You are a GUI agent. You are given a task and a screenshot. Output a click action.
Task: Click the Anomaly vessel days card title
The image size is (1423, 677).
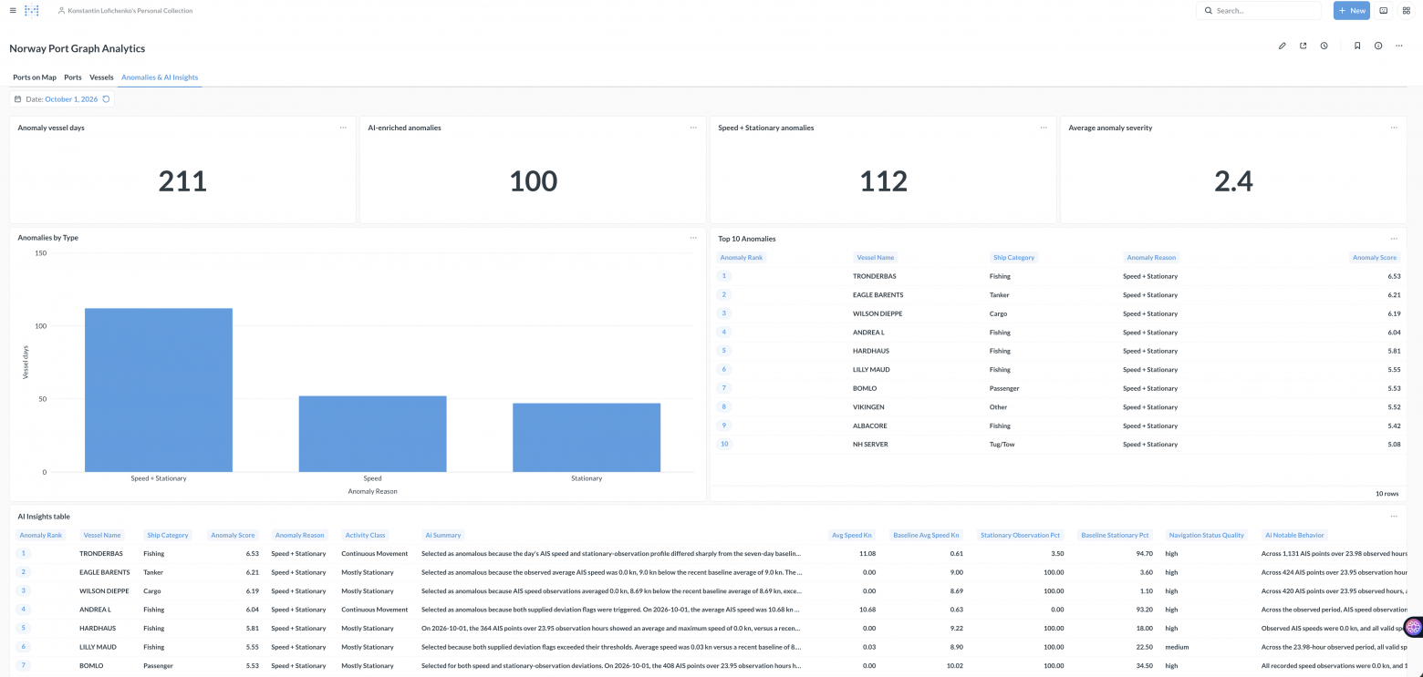tap(51, 128)
